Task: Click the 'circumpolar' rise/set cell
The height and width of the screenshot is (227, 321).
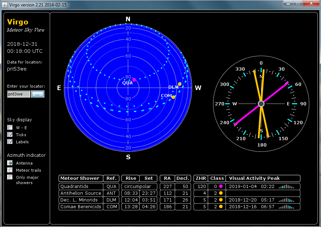Action: tap(140, 187)
